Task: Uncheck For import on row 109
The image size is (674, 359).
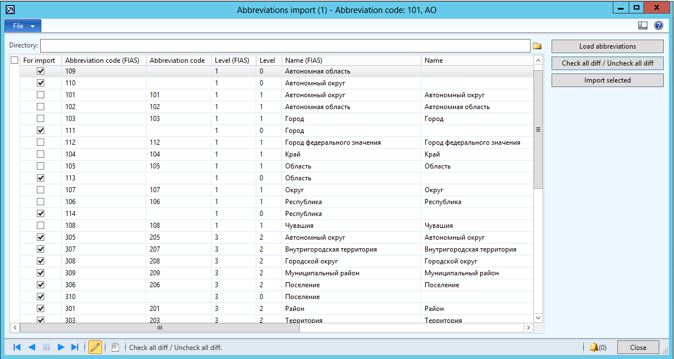Action: click(x=41, y=71)
